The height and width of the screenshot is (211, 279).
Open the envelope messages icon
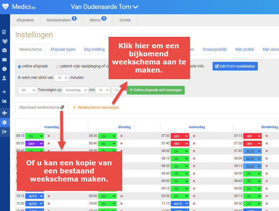click(4, 60)
